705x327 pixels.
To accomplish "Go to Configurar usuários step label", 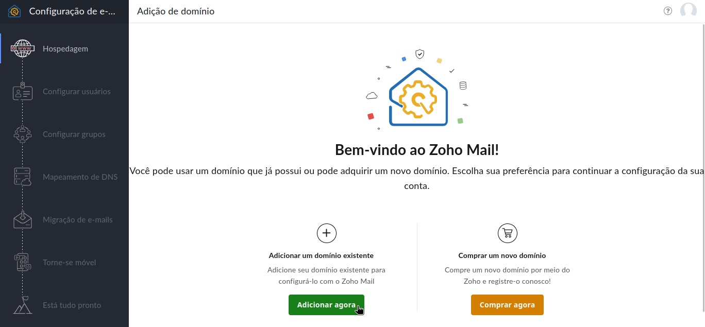I will tap(77, 92).
